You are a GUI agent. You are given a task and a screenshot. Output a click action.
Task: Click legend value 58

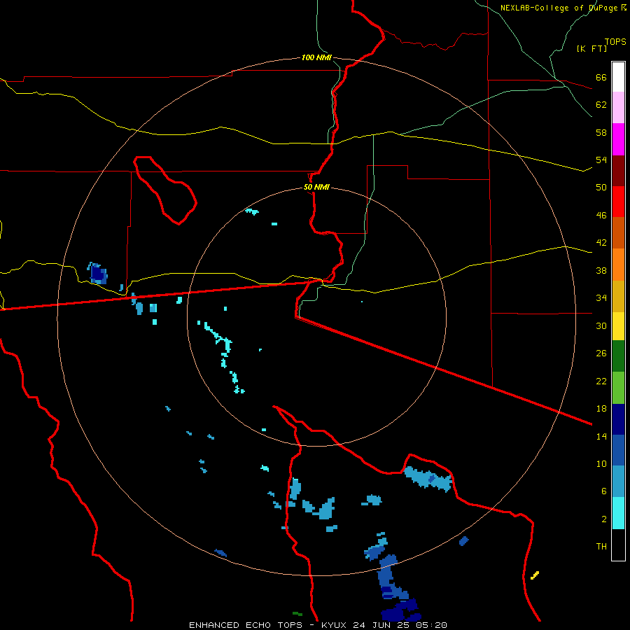point(601,132)
